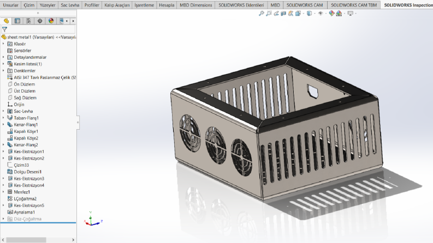This screenshot has height=243, width=433.
Task: Open the DisplayManager color wheel tab
Action: click(51, 21)
